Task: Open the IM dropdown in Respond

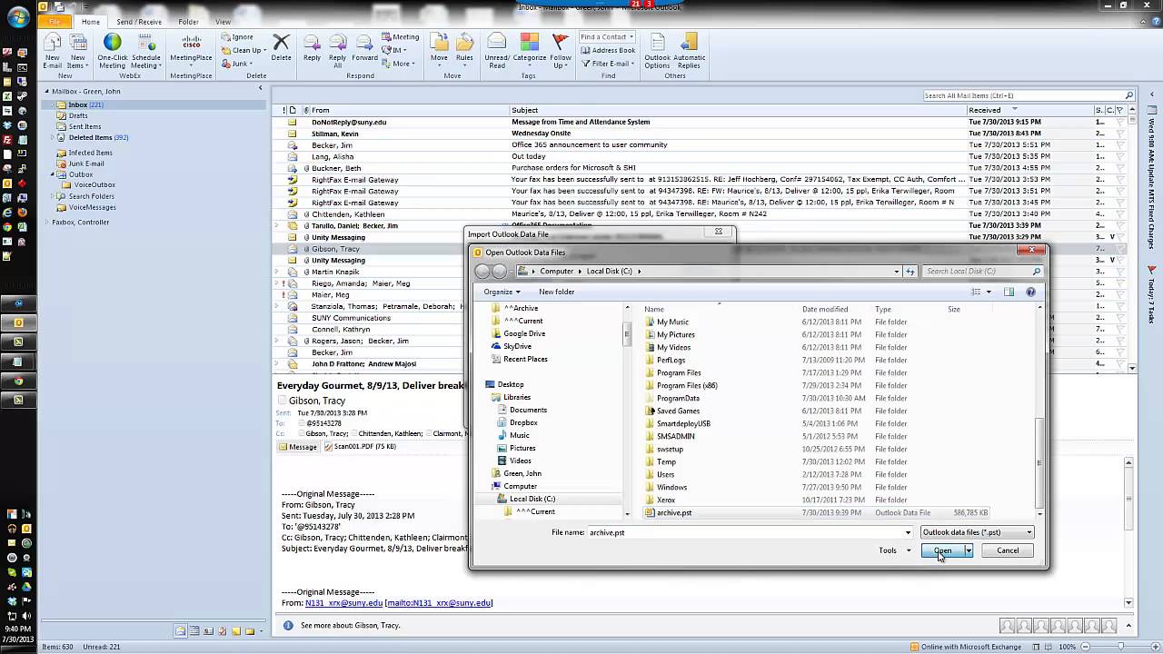Action: (396, 50)
